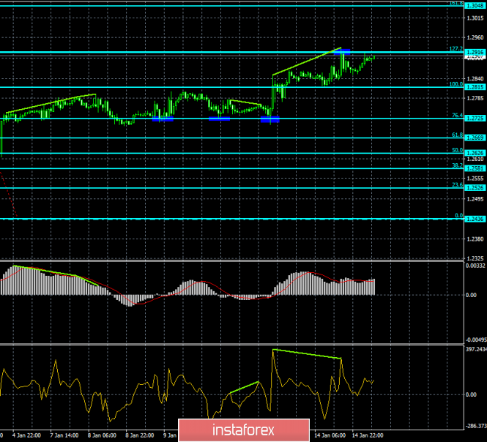Click the -0.00495 MACD scale value
The width and height of the screenshot is (487, 442).
tap(474, 340)
